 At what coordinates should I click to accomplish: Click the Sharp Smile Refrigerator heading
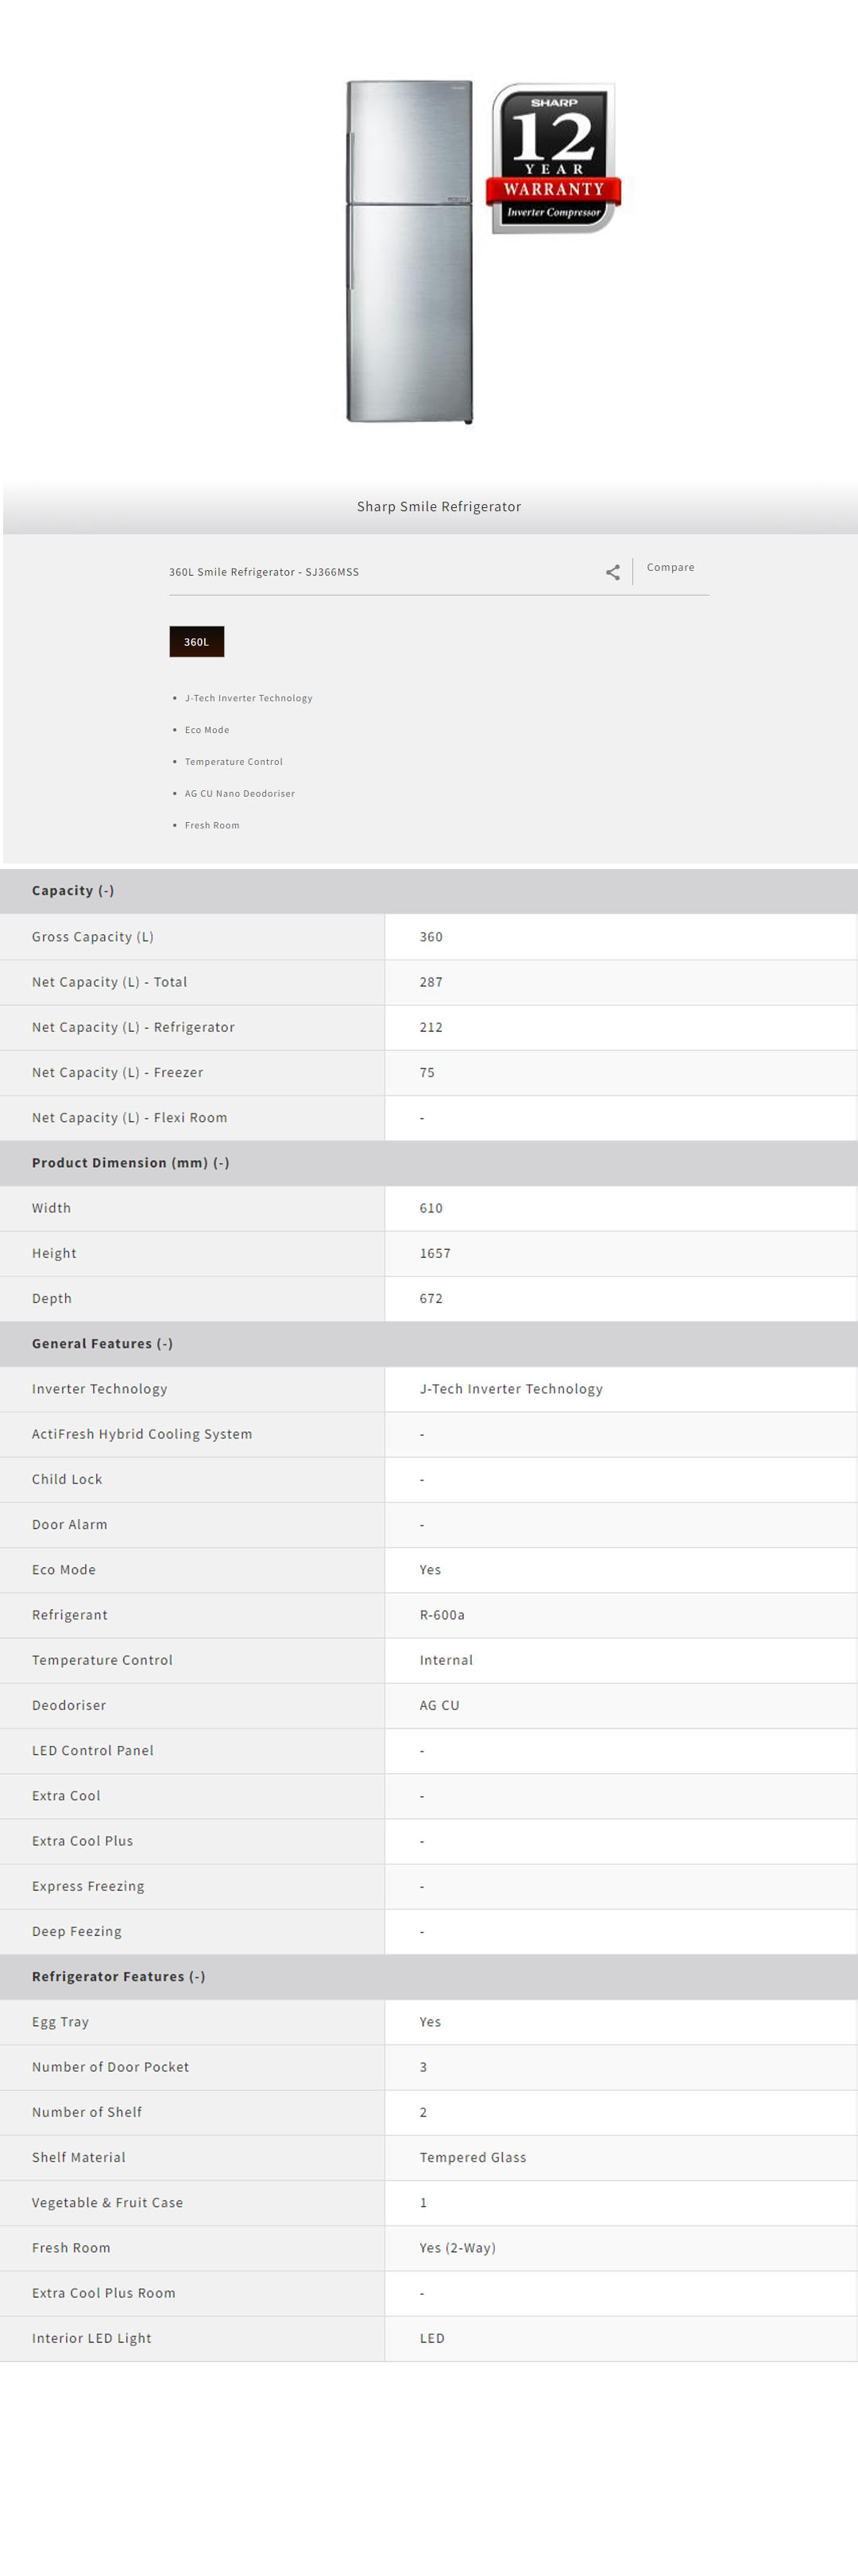pos(439,506)
